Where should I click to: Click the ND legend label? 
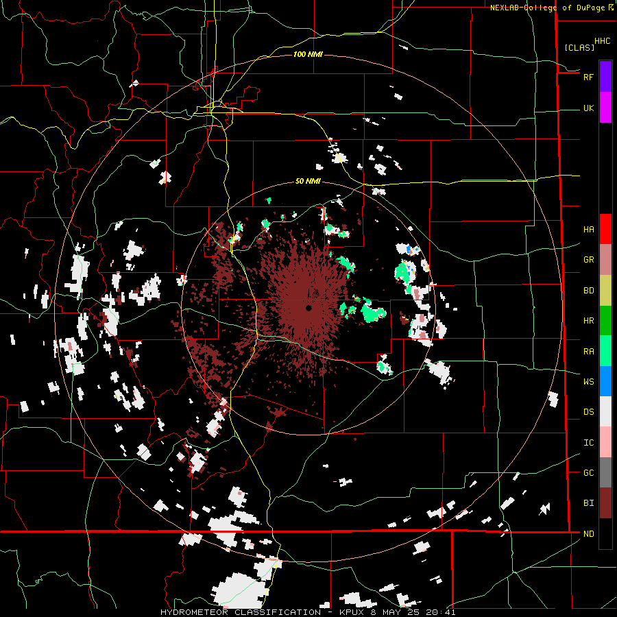[588, 534]
